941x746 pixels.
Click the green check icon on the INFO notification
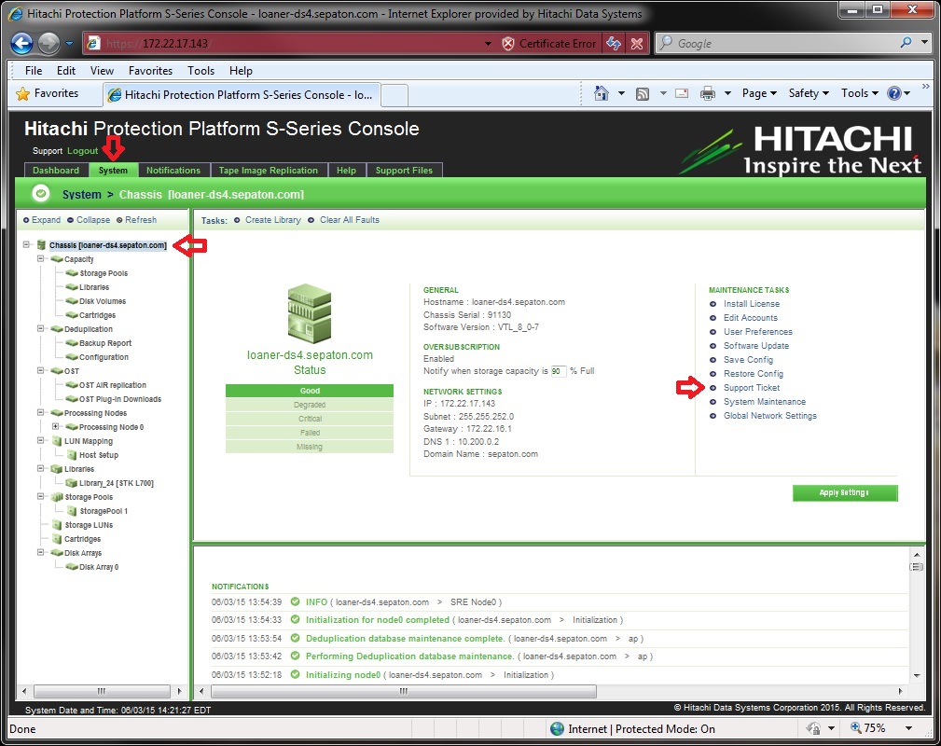295,601
